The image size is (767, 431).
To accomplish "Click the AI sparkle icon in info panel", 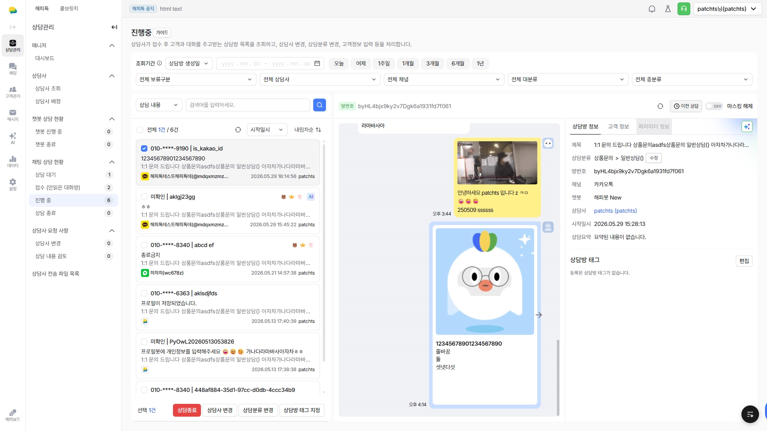I will coord(747,127).
